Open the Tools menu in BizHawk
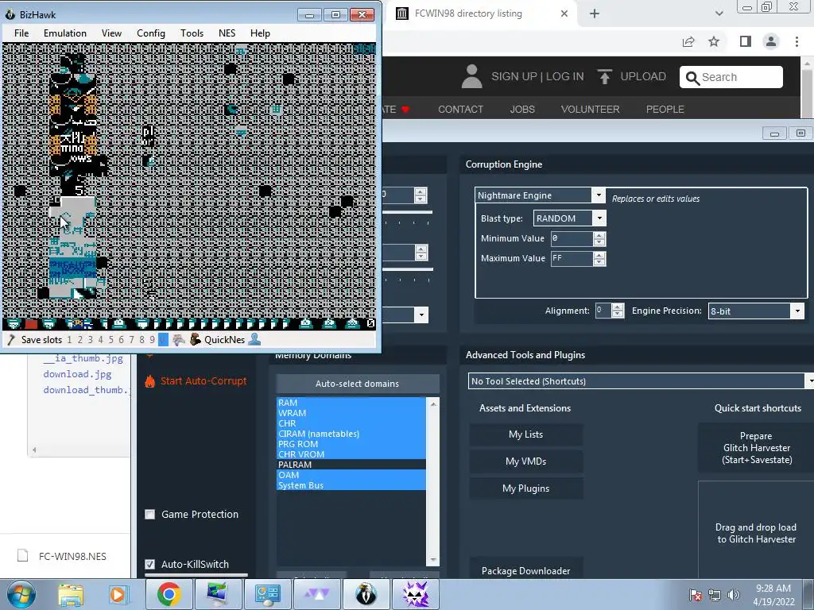The width and height of the screenshot is (814, 610). pyautogui.click(x=192, y=33)
